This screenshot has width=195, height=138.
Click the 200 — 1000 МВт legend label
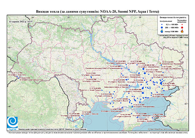click(x=172, y=27)
